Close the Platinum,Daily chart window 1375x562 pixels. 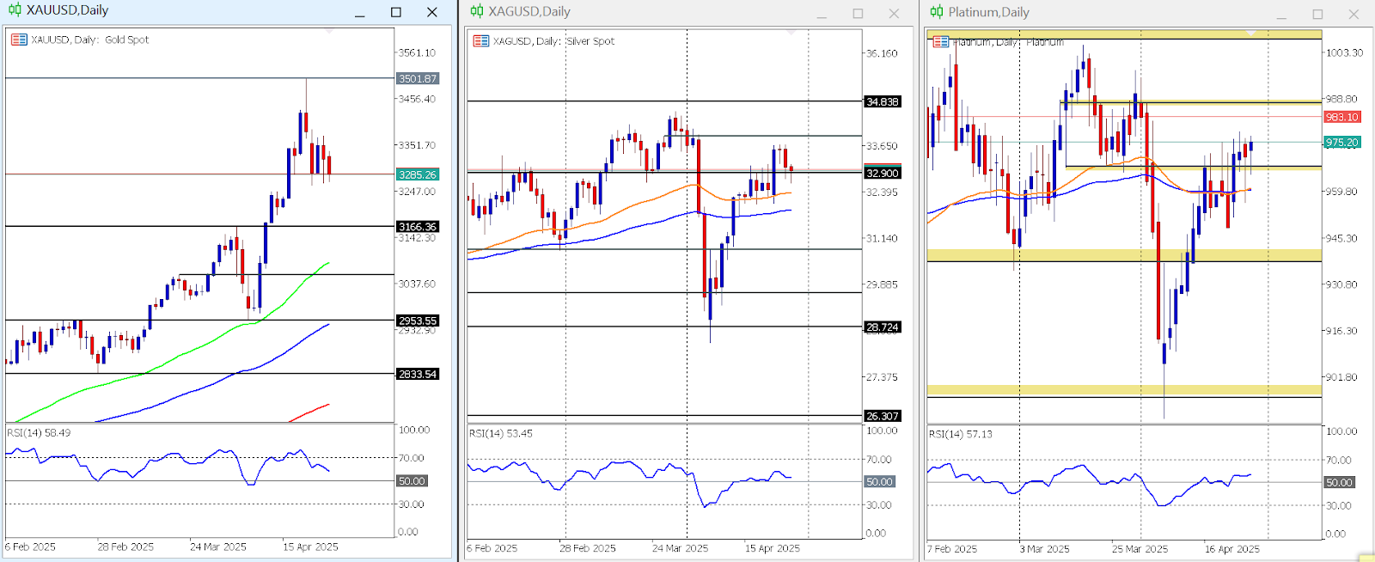[x=1354, y=15]
